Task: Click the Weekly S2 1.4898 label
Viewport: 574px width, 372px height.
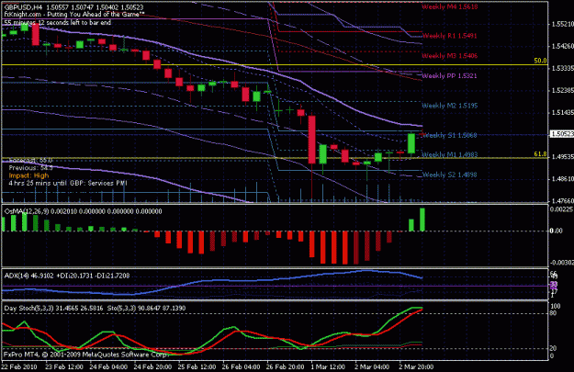Action: [449, 175]
